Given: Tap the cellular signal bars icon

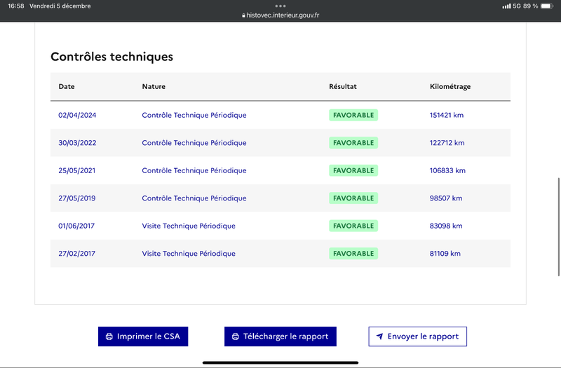Looking at the screenshot, I should click(x=506, y=6).
